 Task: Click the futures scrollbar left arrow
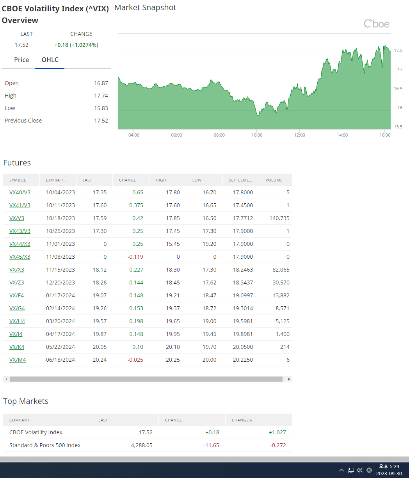[x=5, y=379]
